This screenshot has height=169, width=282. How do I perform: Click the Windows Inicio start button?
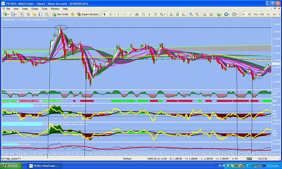[11, 165]
